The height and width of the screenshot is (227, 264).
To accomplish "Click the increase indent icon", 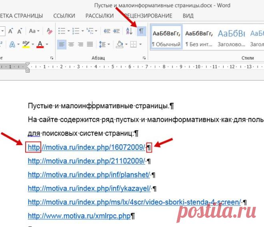I will [116, 31].
